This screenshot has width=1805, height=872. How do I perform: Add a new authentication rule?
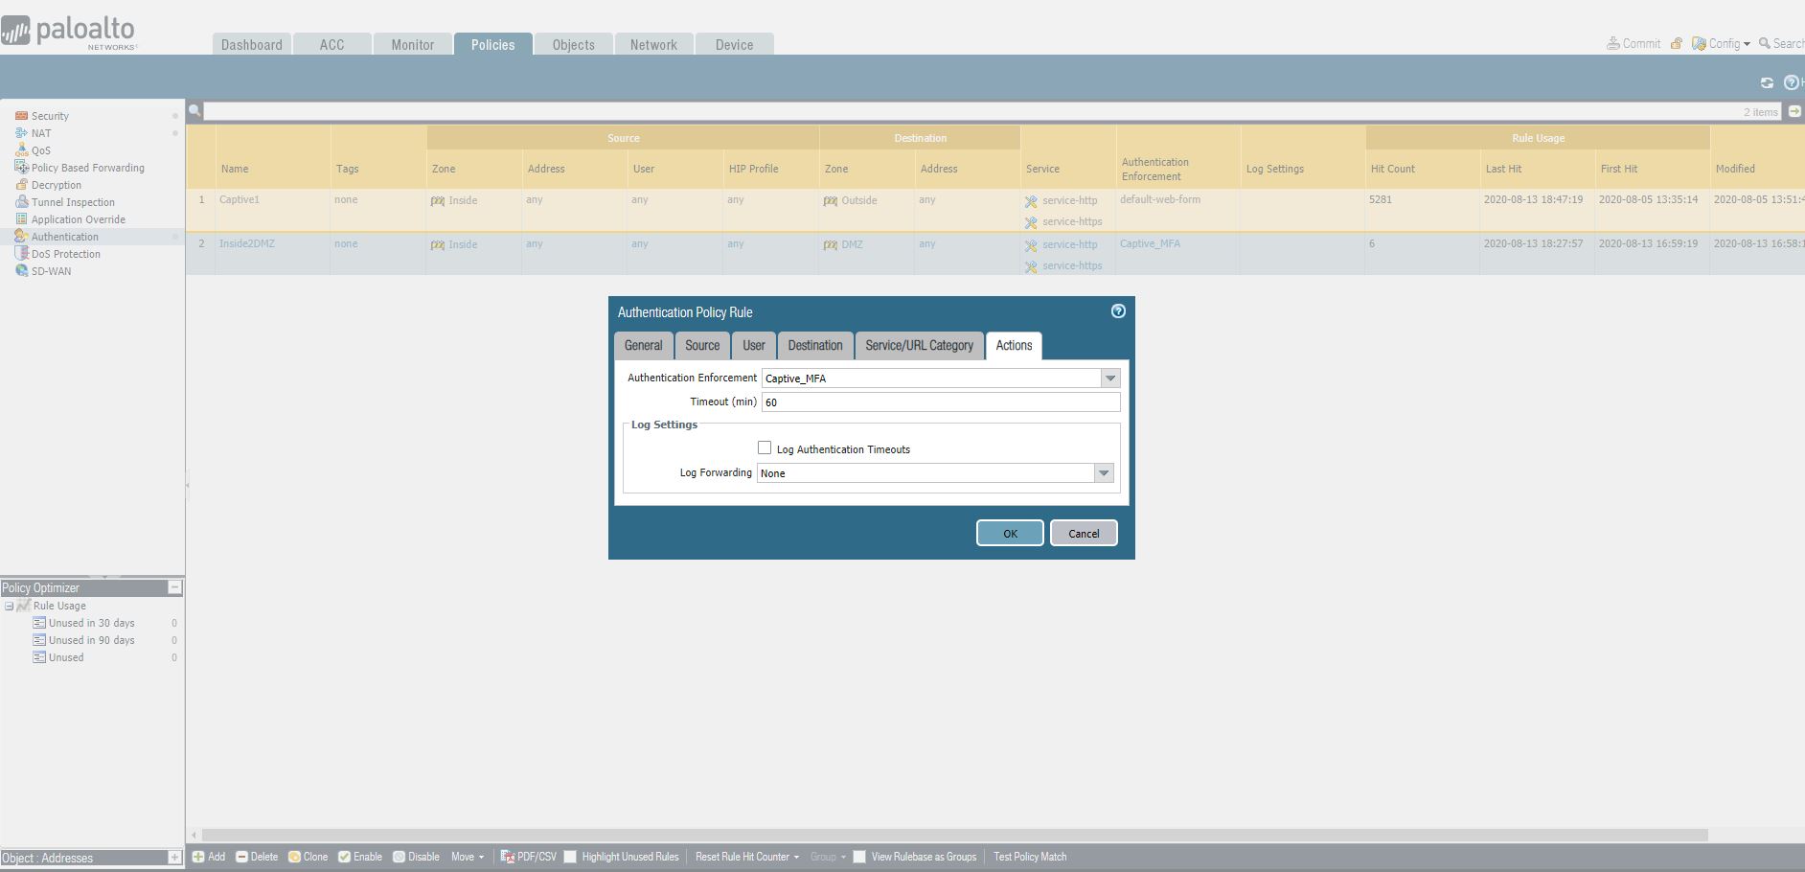209,857
